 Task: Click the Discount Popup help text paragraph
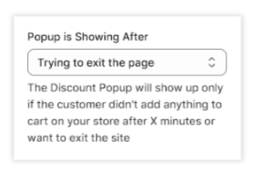tap(125, 113)
